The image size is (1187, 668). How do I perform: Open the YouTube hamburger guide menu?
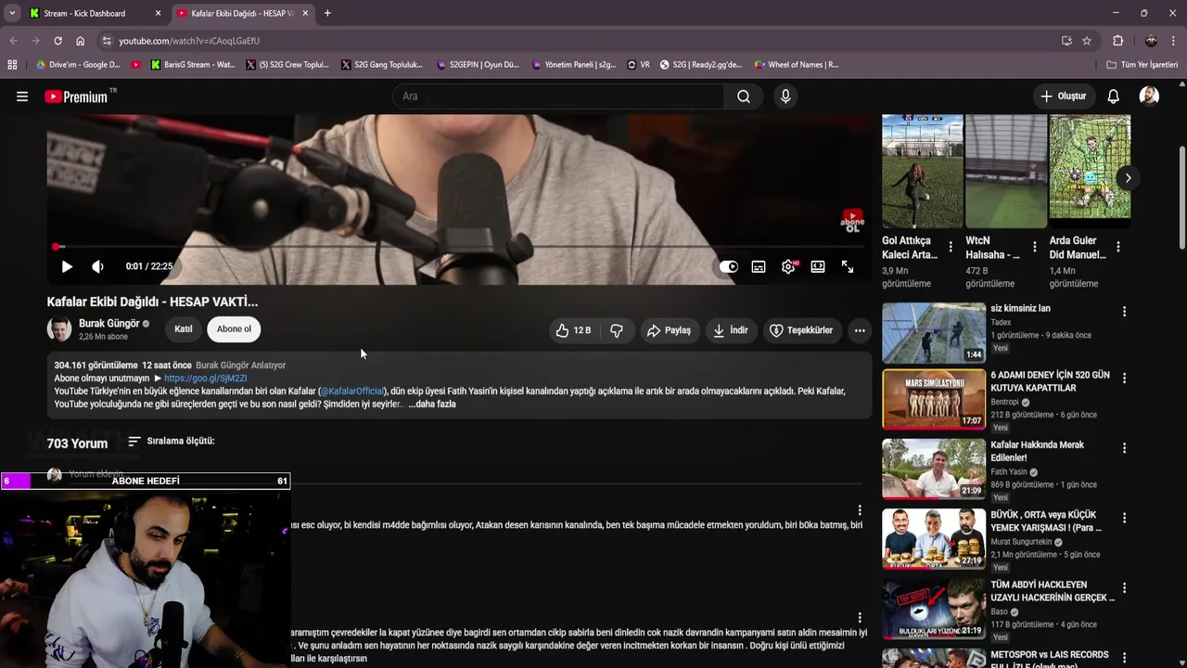(22, 96)
